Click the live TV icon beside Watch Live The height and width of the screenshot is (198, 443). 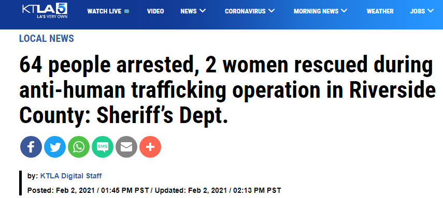pyautogui.click(x=127, y=11)
